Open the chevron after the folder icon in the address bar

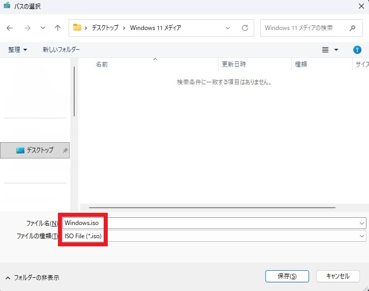point(86,28)
